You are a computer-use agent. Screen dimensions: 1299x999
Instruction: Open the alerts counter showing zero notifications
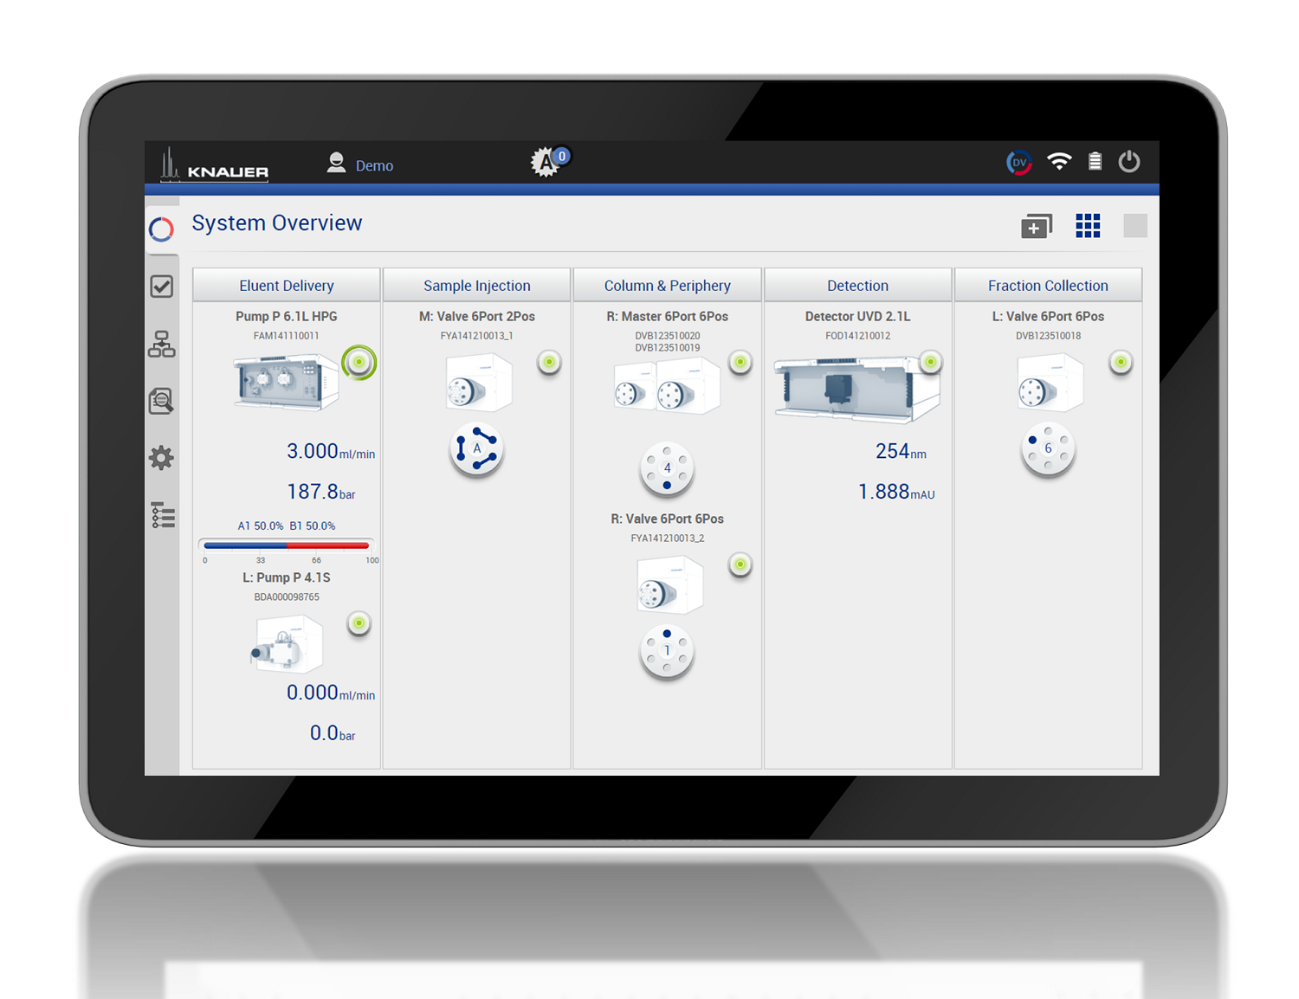point(548,162)
